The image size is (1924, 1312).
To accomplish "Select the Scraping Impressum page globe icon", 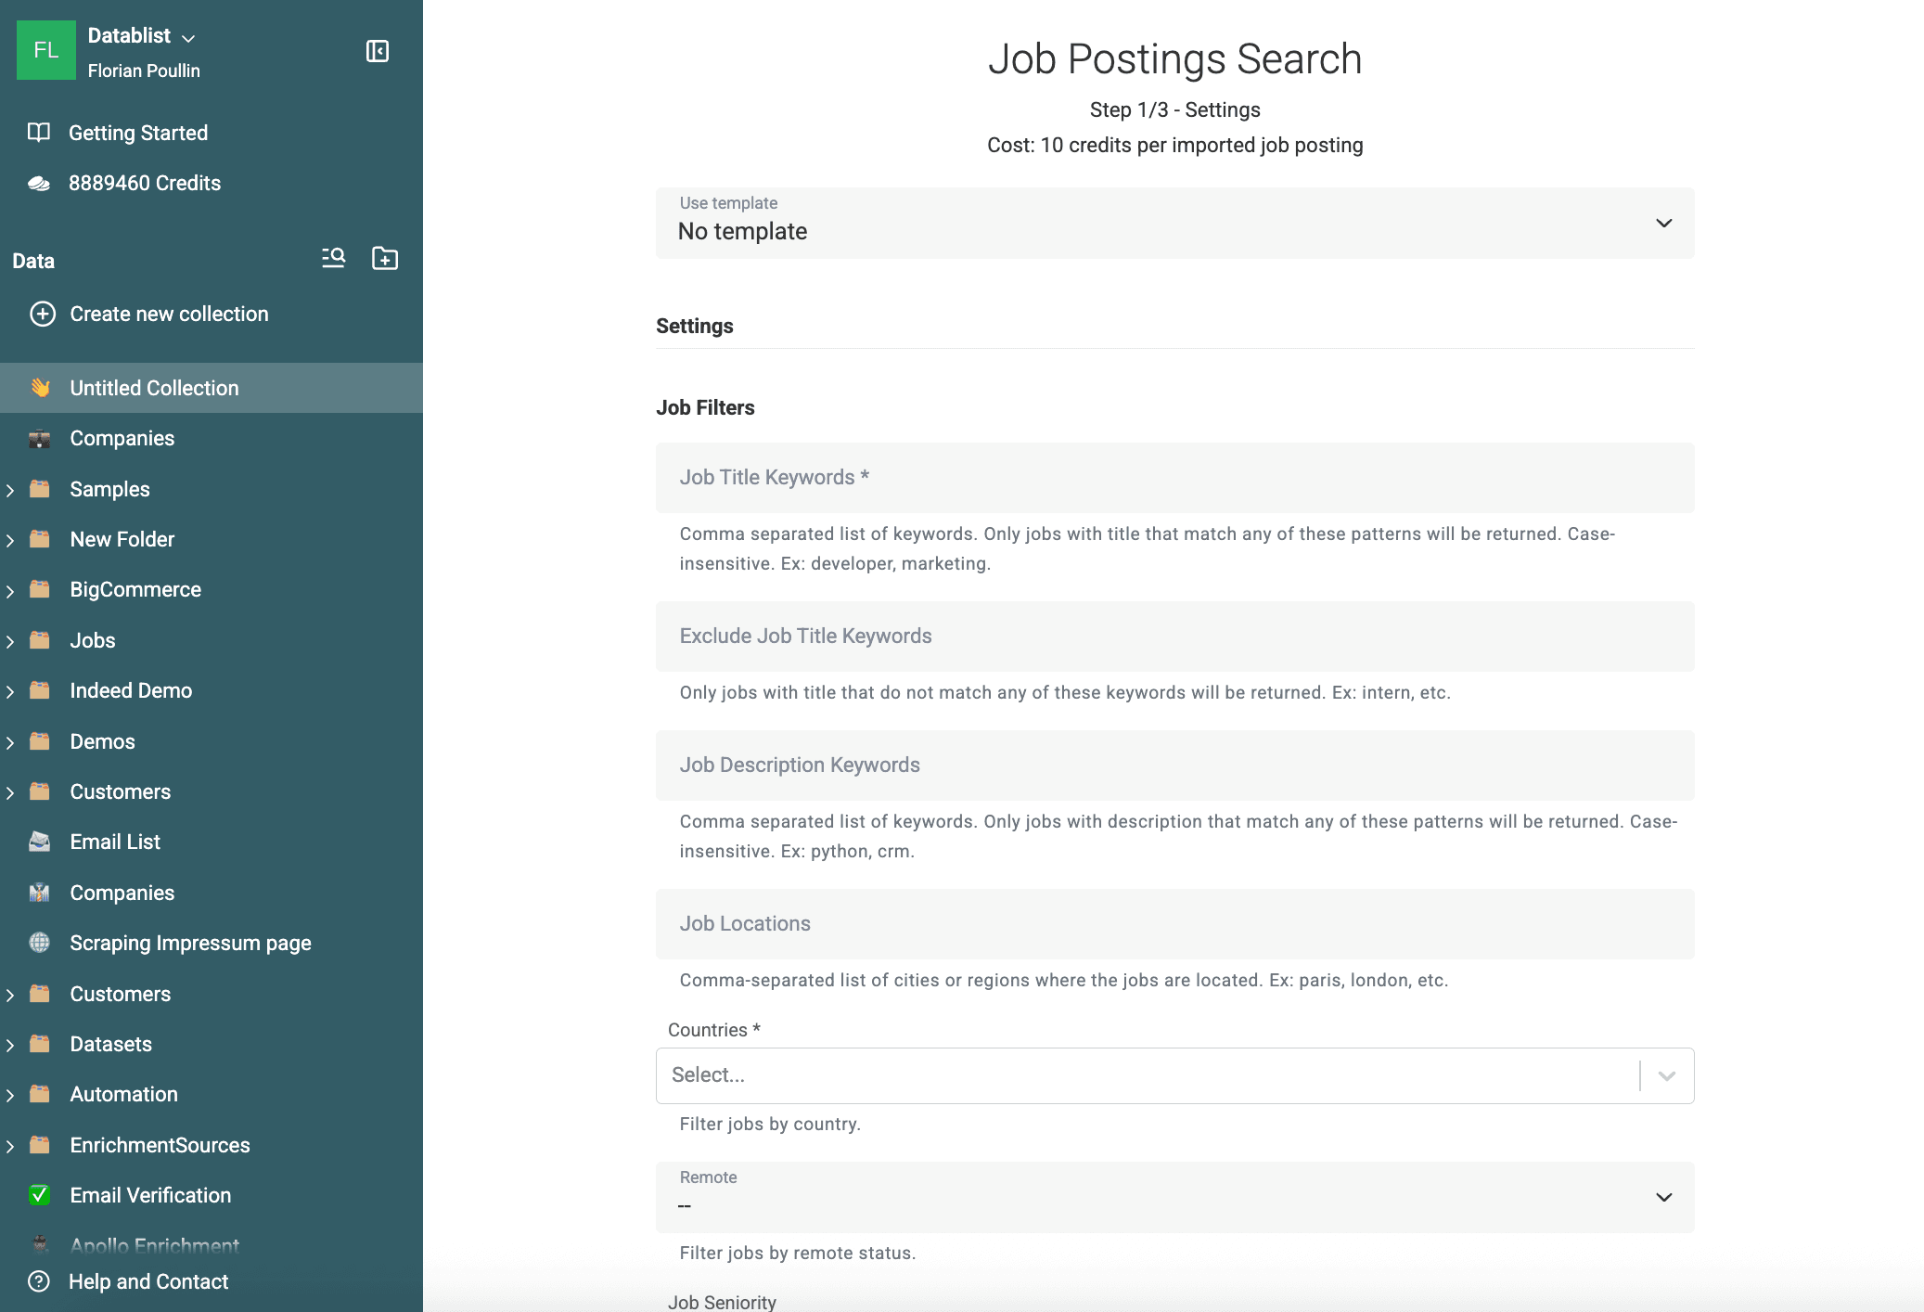I will tap(39, 943).
